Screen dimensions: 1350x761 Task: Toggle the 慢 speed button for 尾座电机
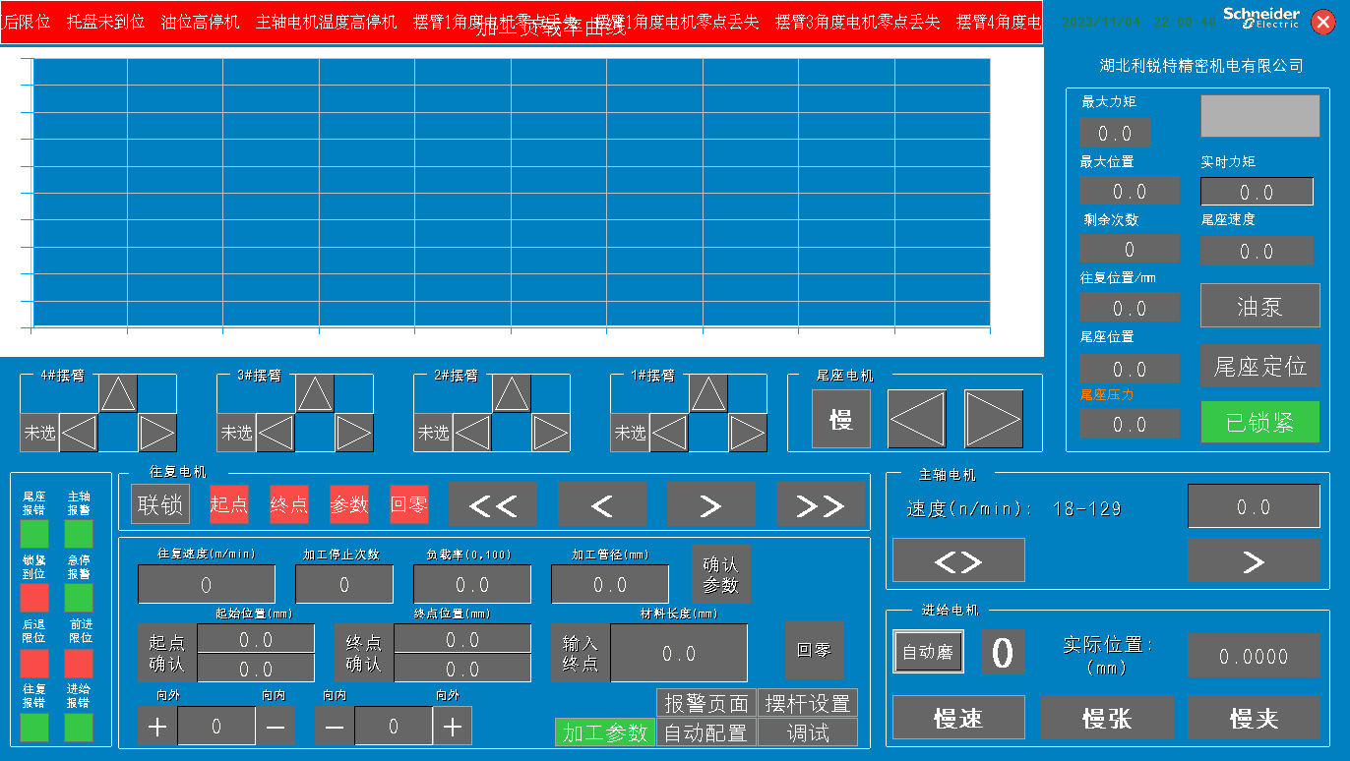point(841,419)
